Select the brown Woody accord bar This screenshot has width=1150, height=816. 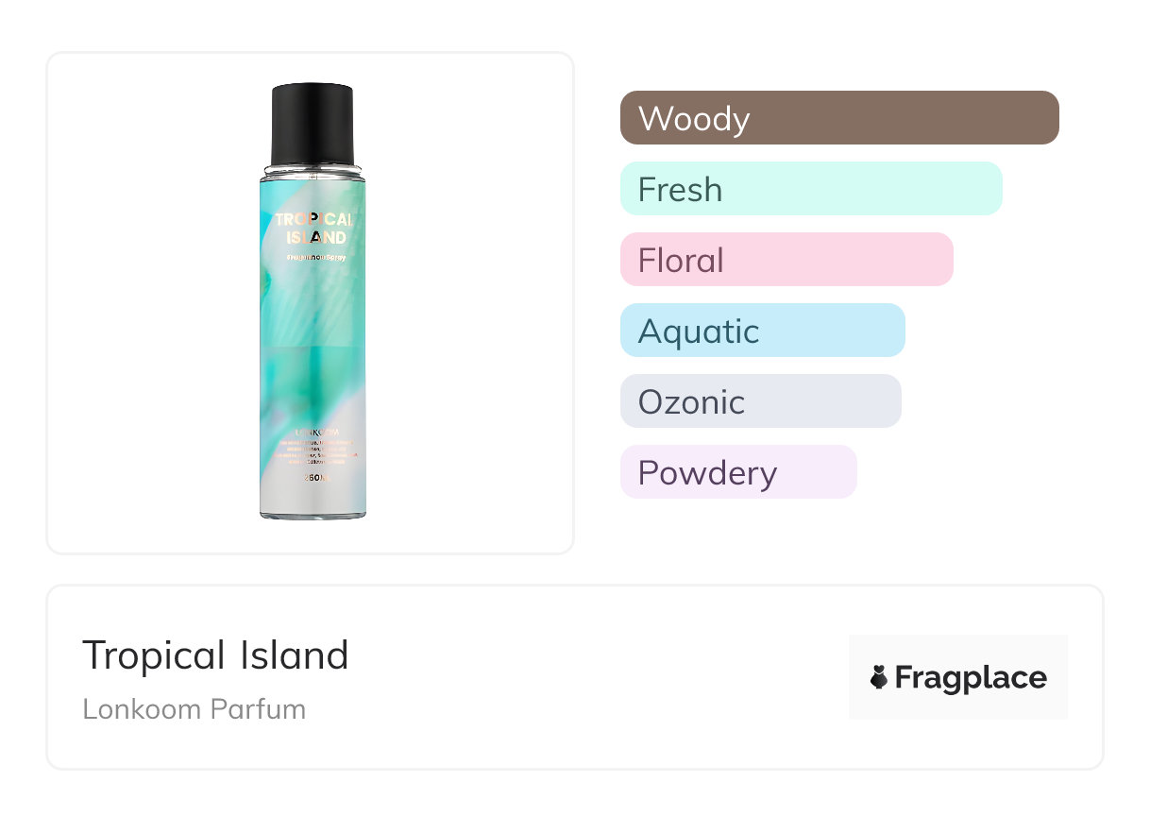point(838,118)
